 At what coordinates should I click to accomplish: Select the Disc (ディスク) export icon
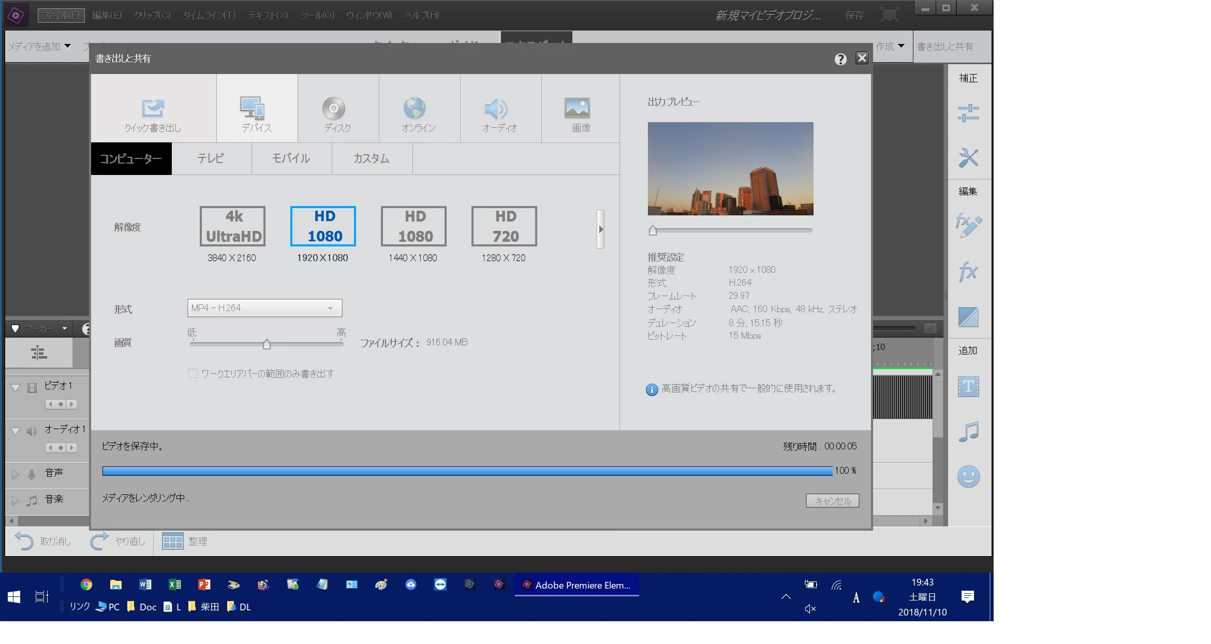334,108
